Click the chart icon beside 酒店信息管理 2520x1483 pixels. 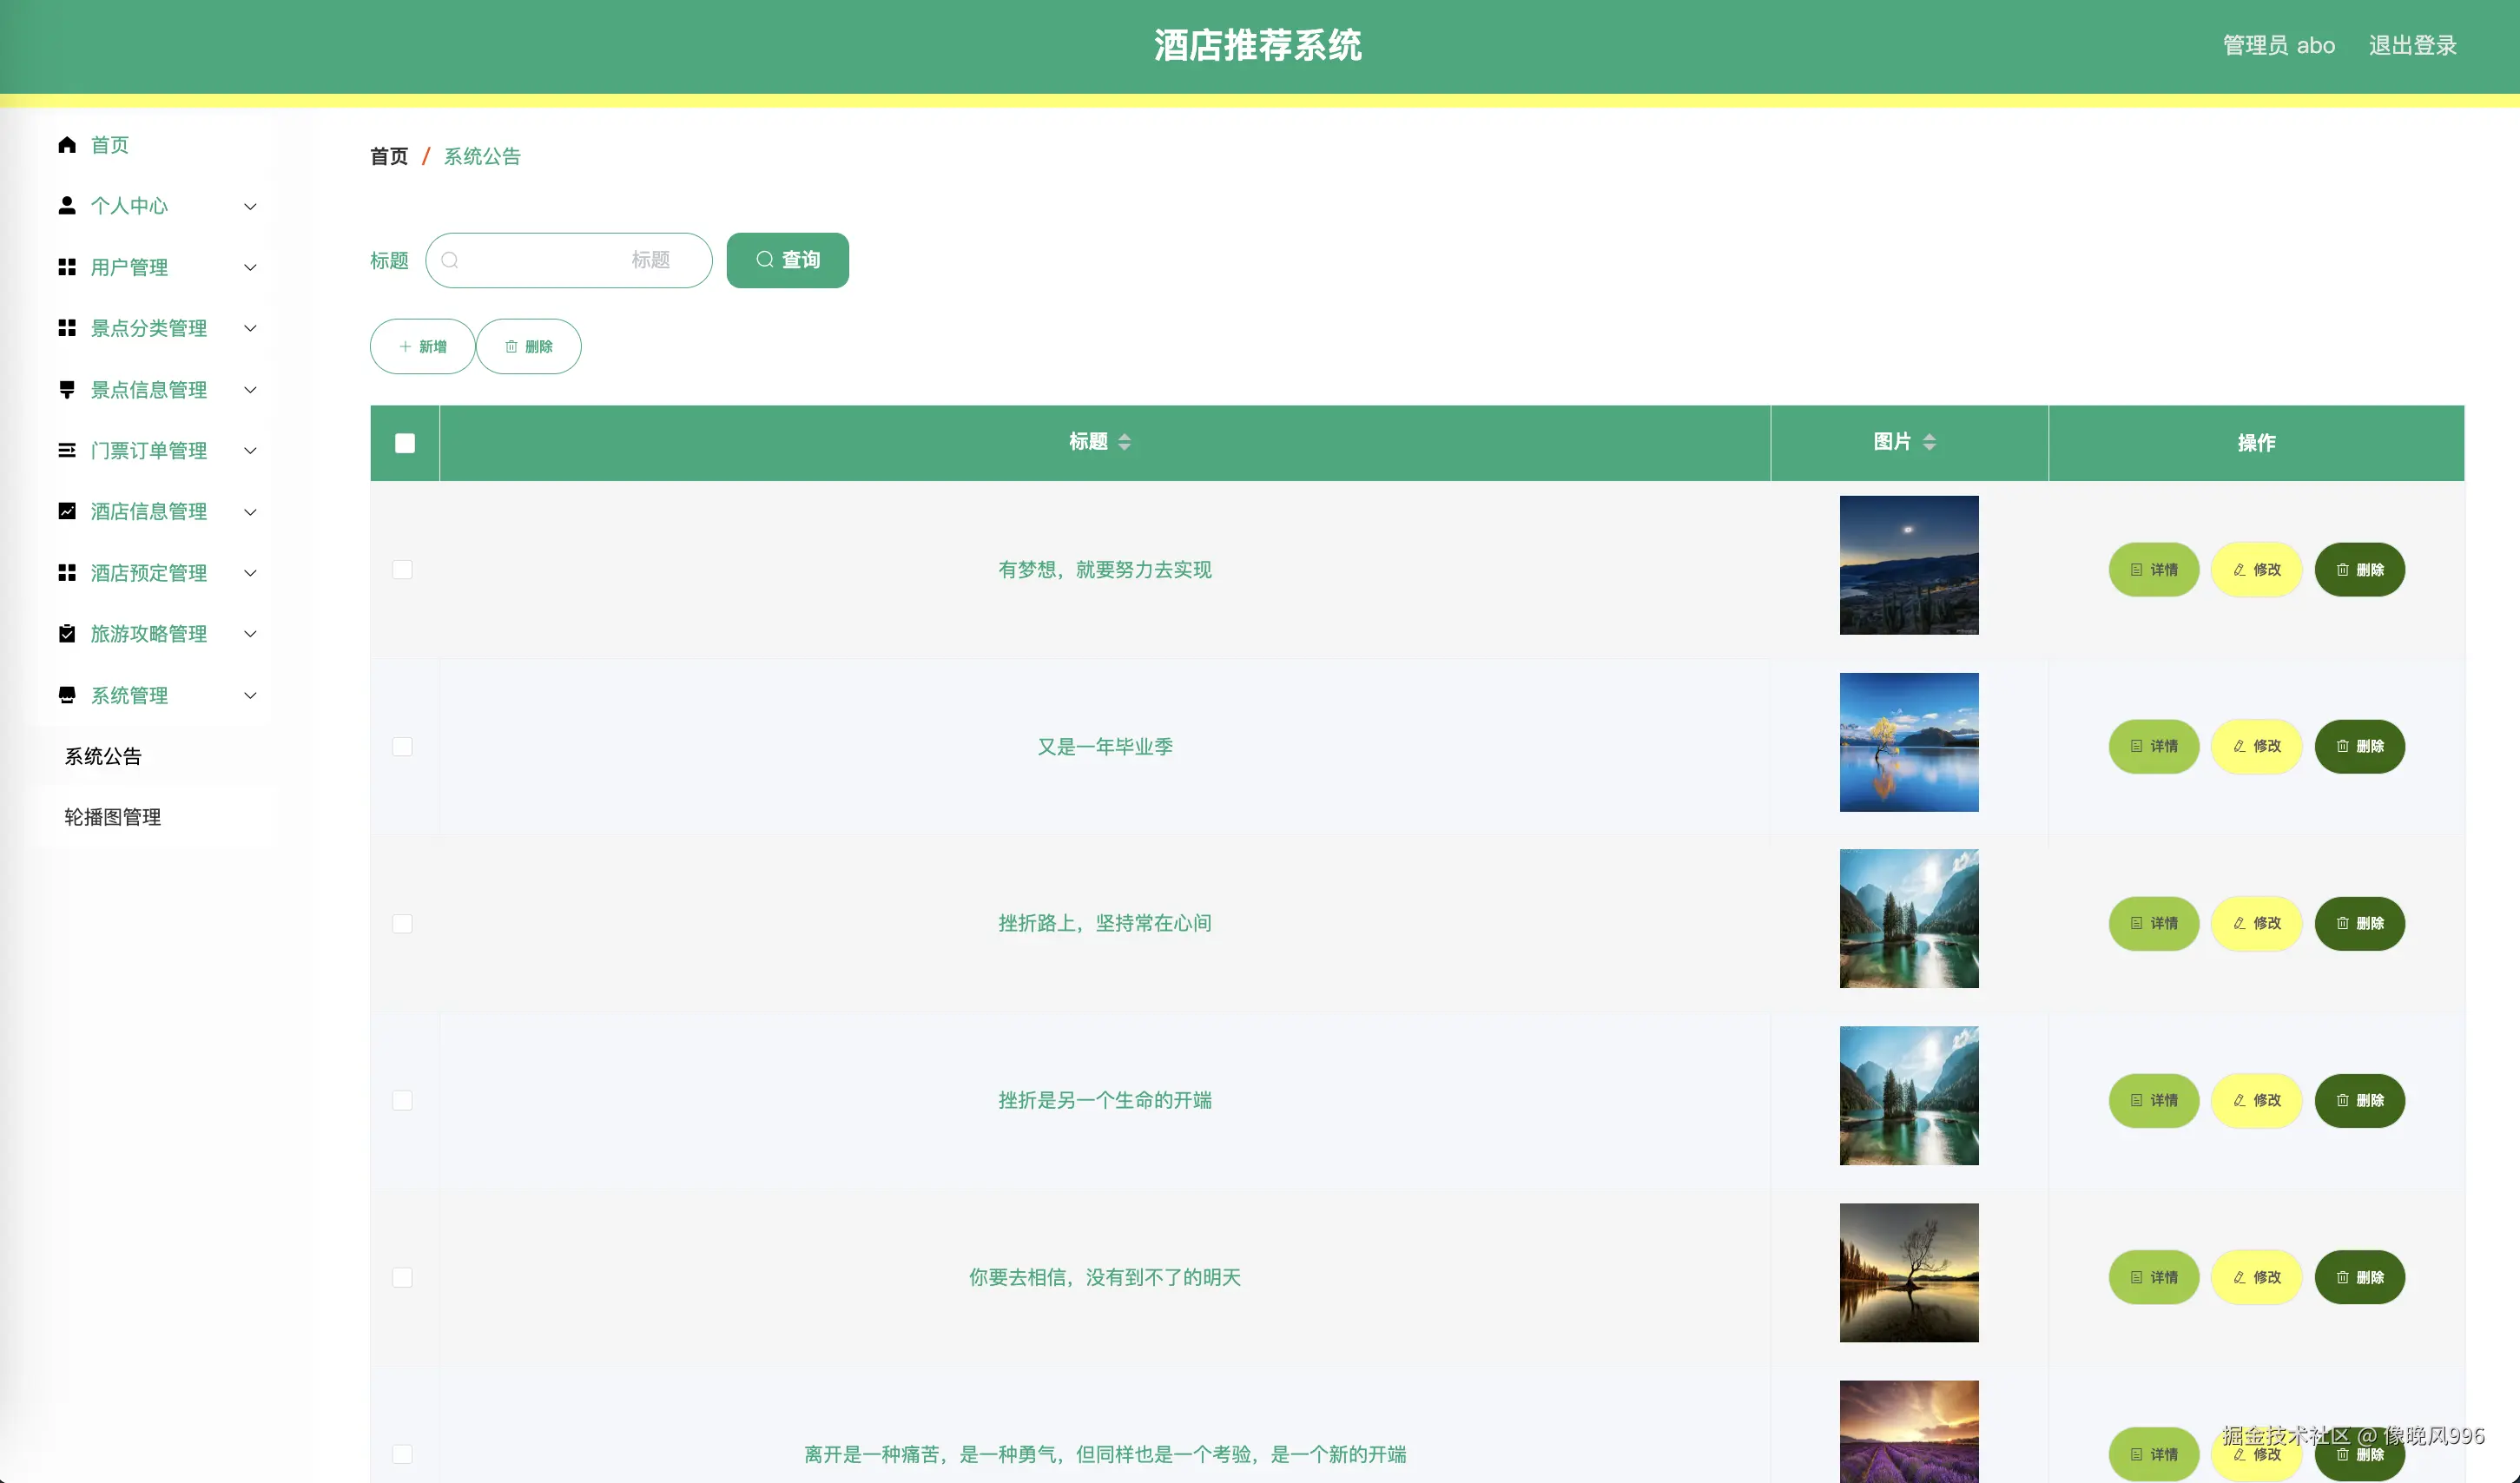[x=67, y=511]
